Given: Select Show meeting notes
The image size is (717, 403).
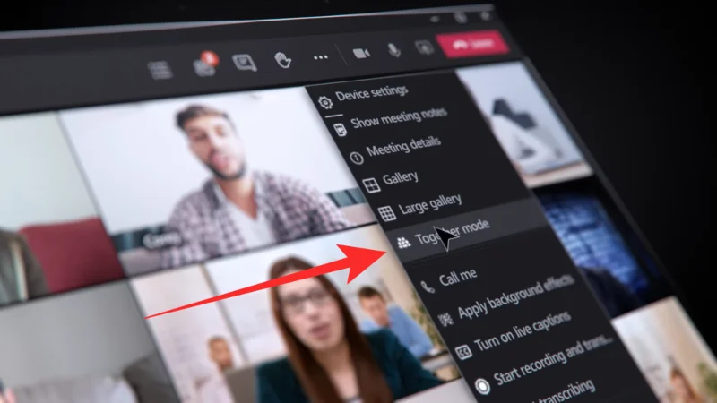Looking at the screenshot, I should 390,122.
